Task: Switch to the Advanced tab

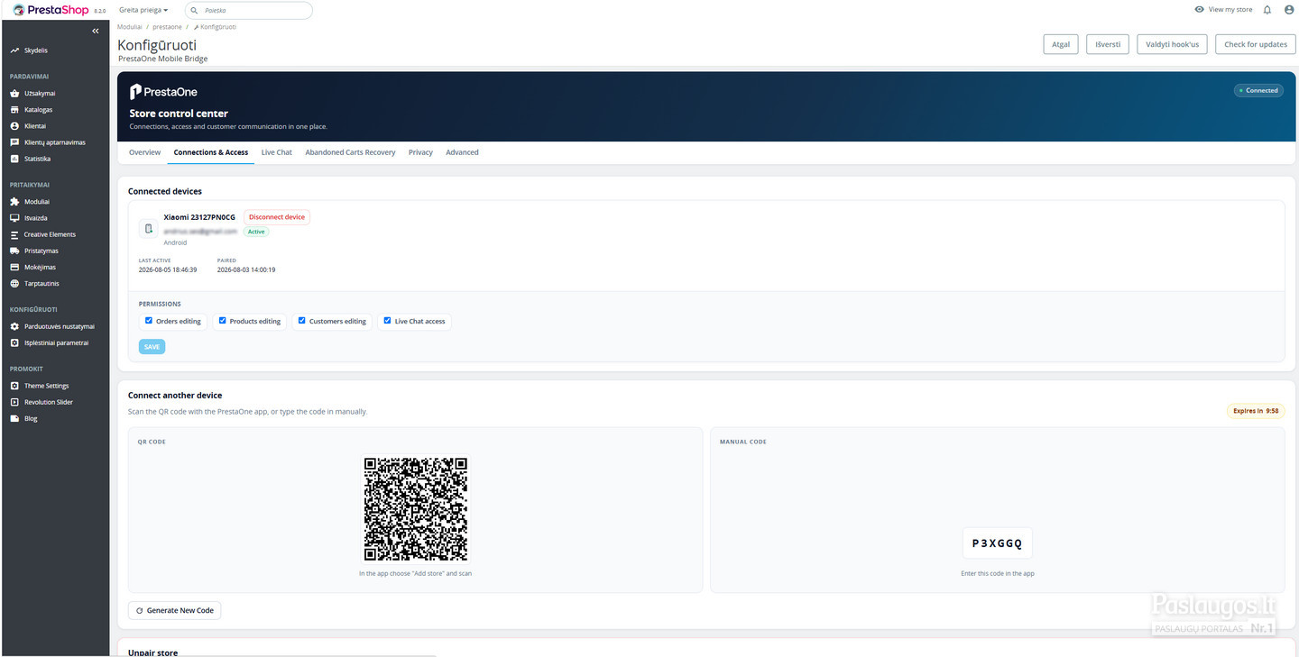Action: [462, 152]
